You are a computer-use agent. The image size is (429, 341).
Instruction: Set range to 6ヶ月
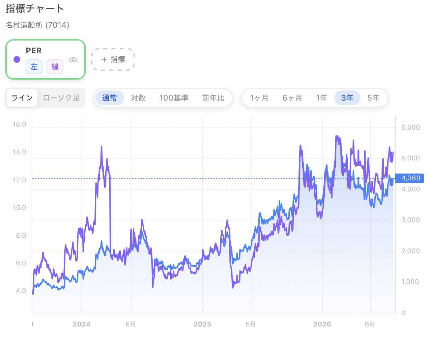[x=292, y=98]
